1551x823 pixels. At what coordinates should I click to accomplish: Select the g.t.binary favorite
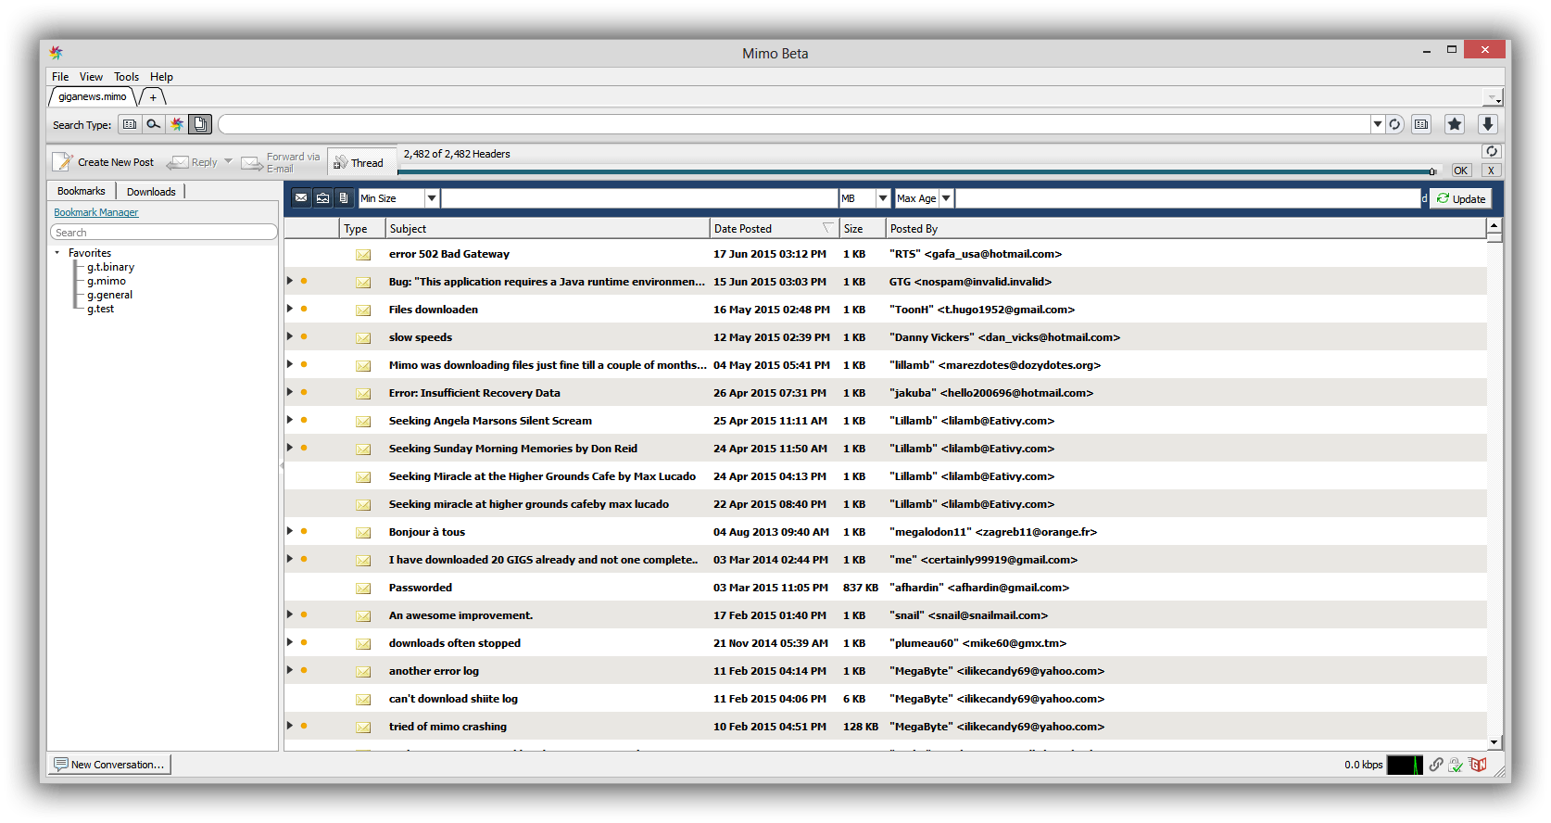(110, 267)
